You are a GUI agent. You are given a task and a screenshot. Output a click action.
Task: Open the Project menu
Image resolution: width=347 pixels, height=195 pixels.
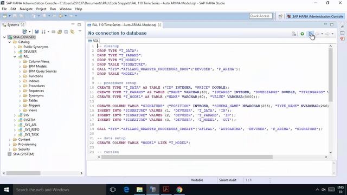coord(41,9)
